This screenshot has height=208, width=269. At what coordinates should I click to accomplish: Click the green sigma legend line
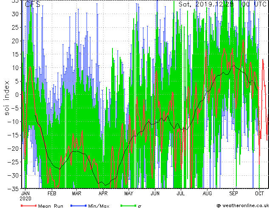coord(129,205)
